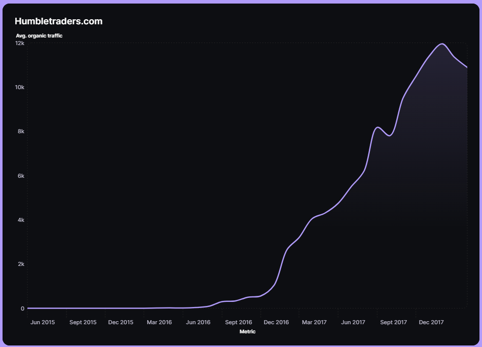Click the Metric x-axis title
Image resolution: width=482 pixels, height=347 pixels.
[247, 332]
